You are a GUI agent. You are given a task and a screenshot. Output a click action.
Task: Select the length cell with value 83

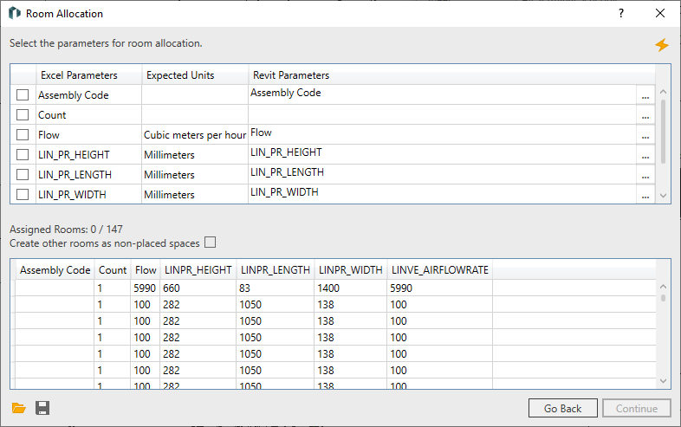click(276, 288)
